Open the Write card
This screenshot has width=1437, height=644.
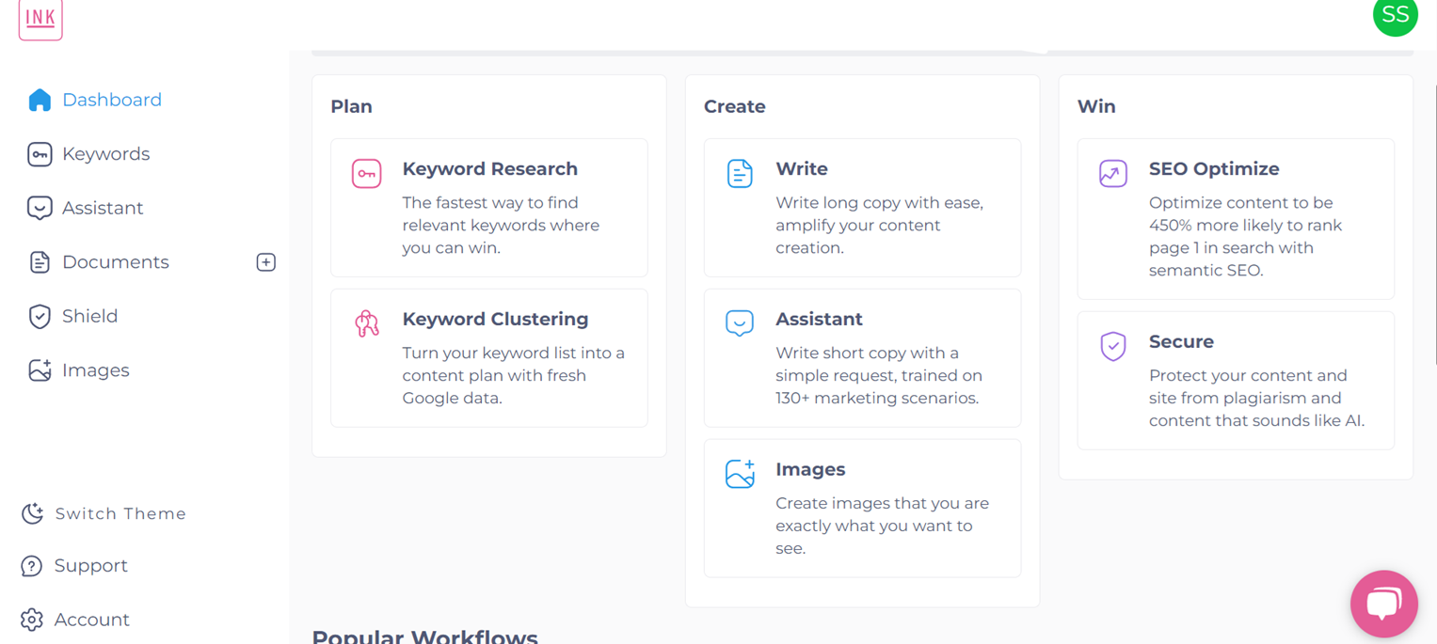tap(862, 208)
